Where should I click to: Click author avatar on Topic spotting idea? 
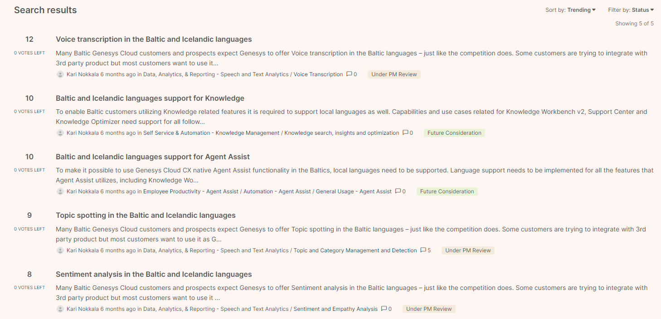point(60,250)
